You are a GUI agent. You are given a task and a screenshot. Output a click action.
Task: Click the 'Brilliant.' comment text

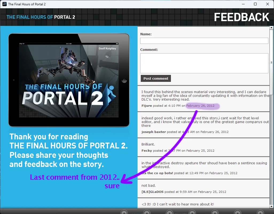(x=148, y=144)
